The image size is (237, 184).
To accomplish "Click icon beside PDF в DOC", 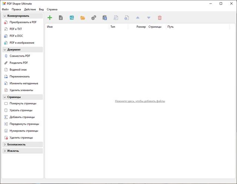I will pos(6,36).
